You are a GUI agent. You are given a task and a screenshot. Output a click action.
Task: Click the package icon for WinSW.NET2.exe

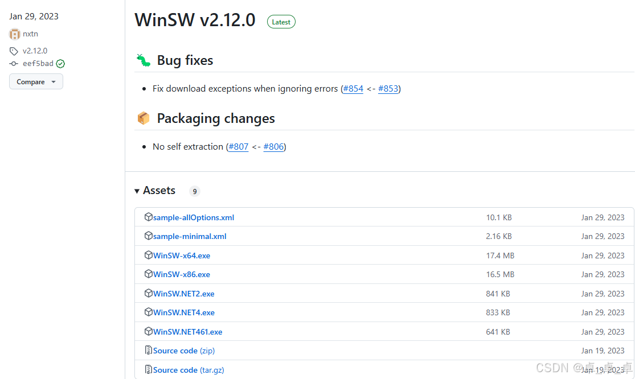(148, 293)
